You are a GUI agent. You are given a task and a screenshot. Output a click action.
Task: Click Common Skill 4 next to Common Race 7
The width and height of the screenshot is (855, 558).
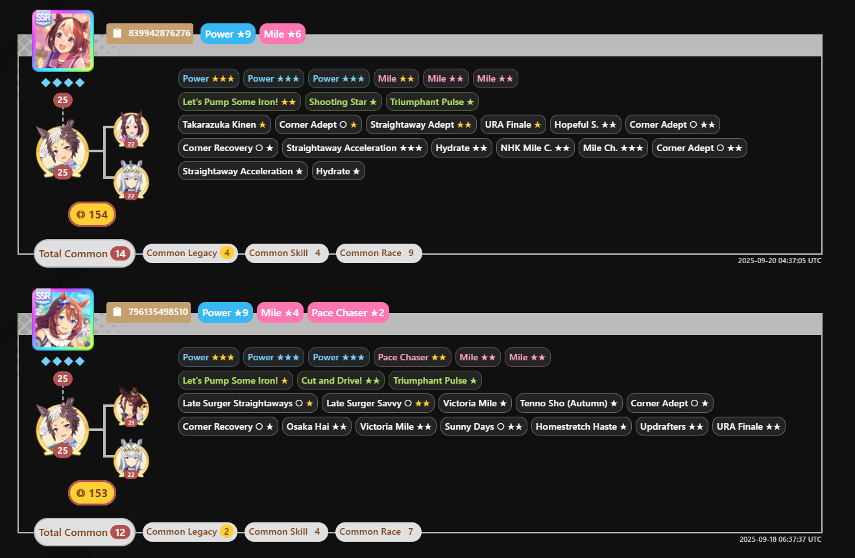[286, 531]
